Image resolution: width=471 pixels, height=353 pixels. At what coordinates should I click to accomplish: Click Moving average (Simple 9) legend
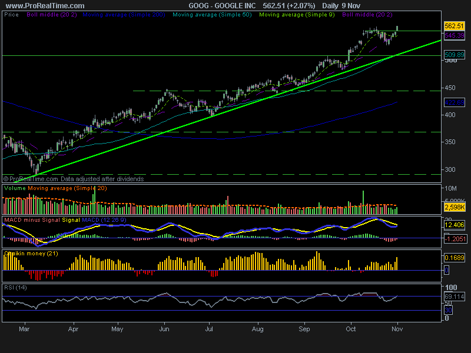click(x=297, y=14)
